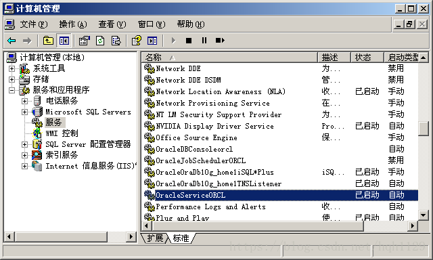Click the Forward arrow toolbar icon
433x260 pixels.
point(27,41)
